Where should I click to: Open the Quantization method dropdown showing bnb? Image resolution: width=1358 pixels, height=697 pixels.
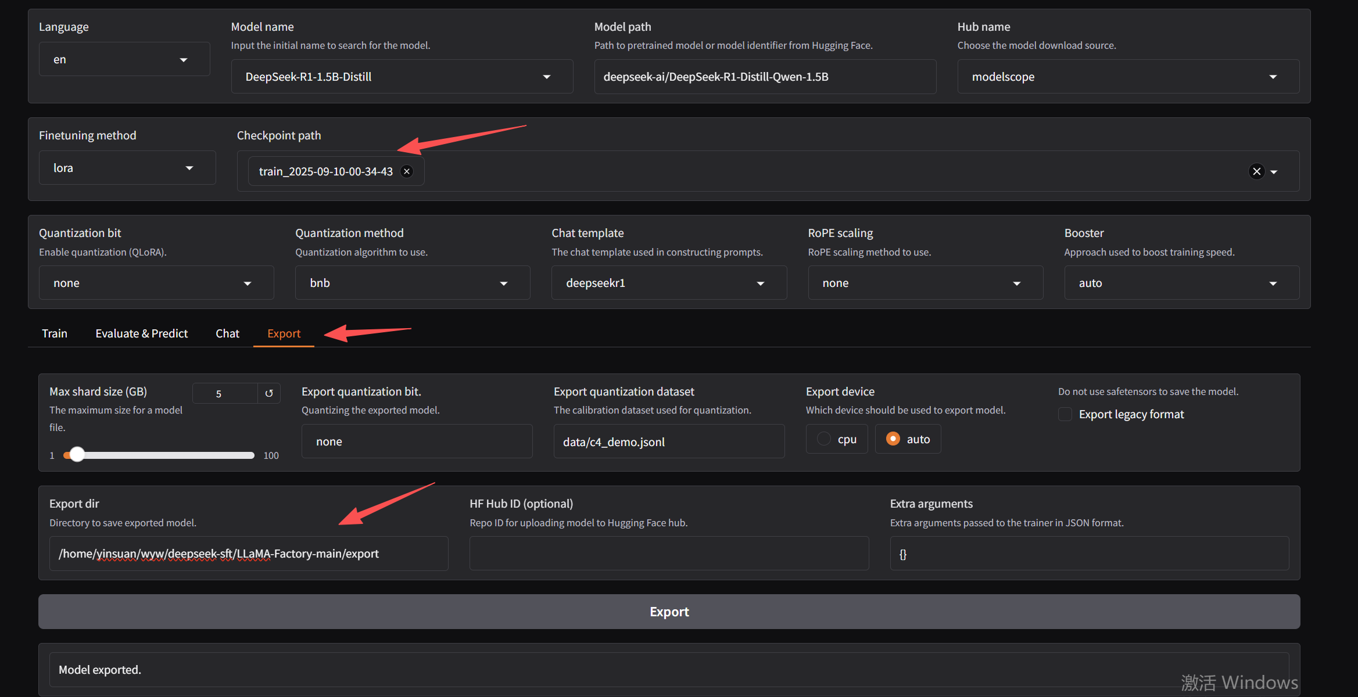tap(413, 283)
